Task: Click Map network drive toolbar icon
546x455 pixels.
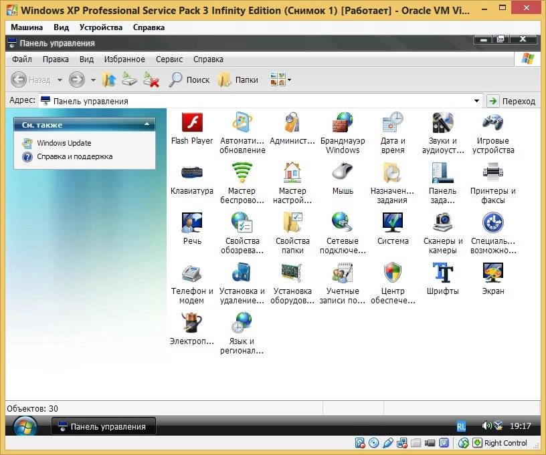Action: pos(130,80)
